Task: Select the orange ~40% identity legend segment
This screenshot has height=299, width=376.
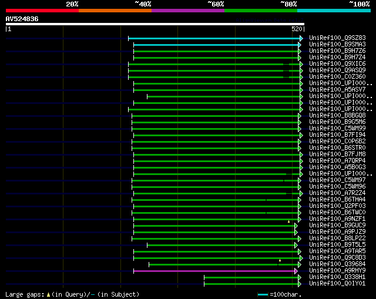Action: tap(115, 11)
